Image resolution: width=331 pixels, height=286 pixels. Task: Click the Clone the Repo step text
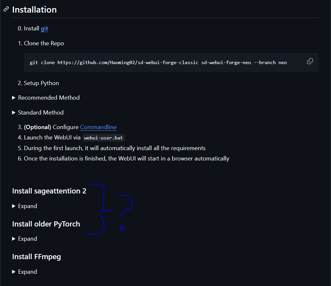tap(44, 43)
